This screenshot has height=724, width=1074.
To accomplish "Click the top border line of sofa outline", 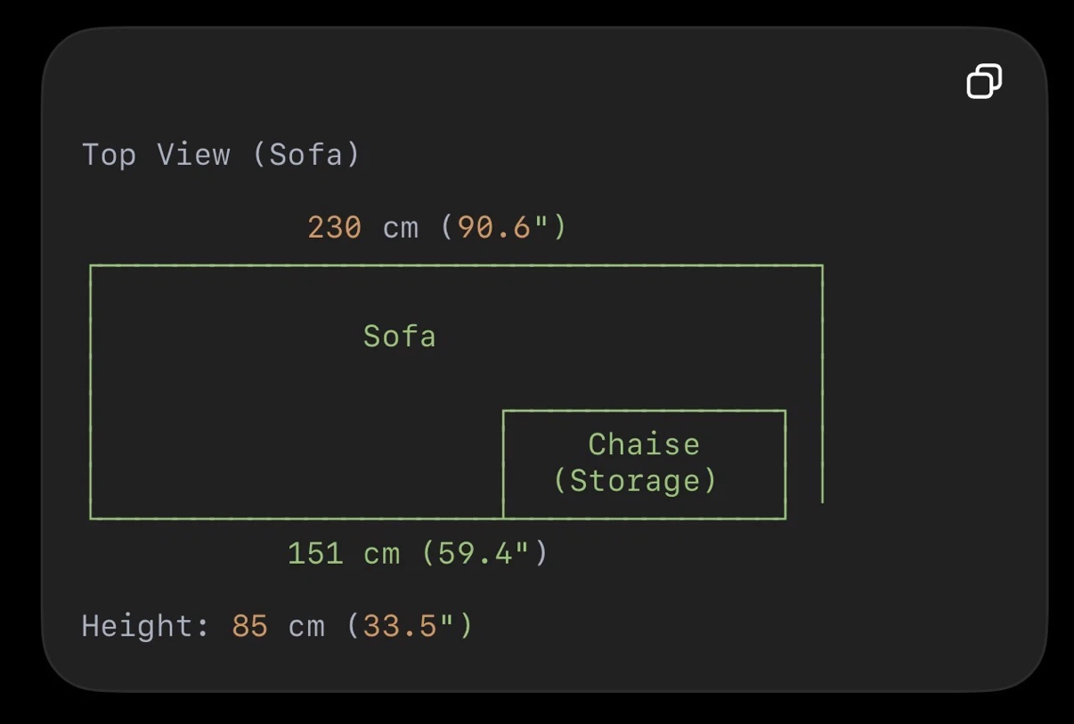I will (x=456, y=265).
